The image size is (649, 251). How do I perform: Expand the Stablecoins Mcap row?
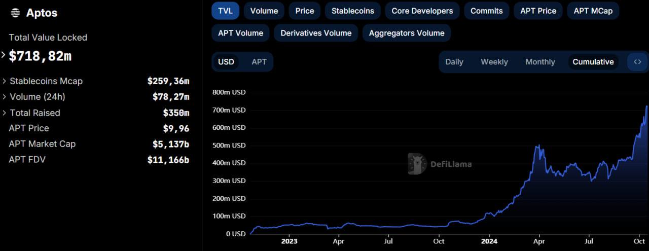pos(5,81)
